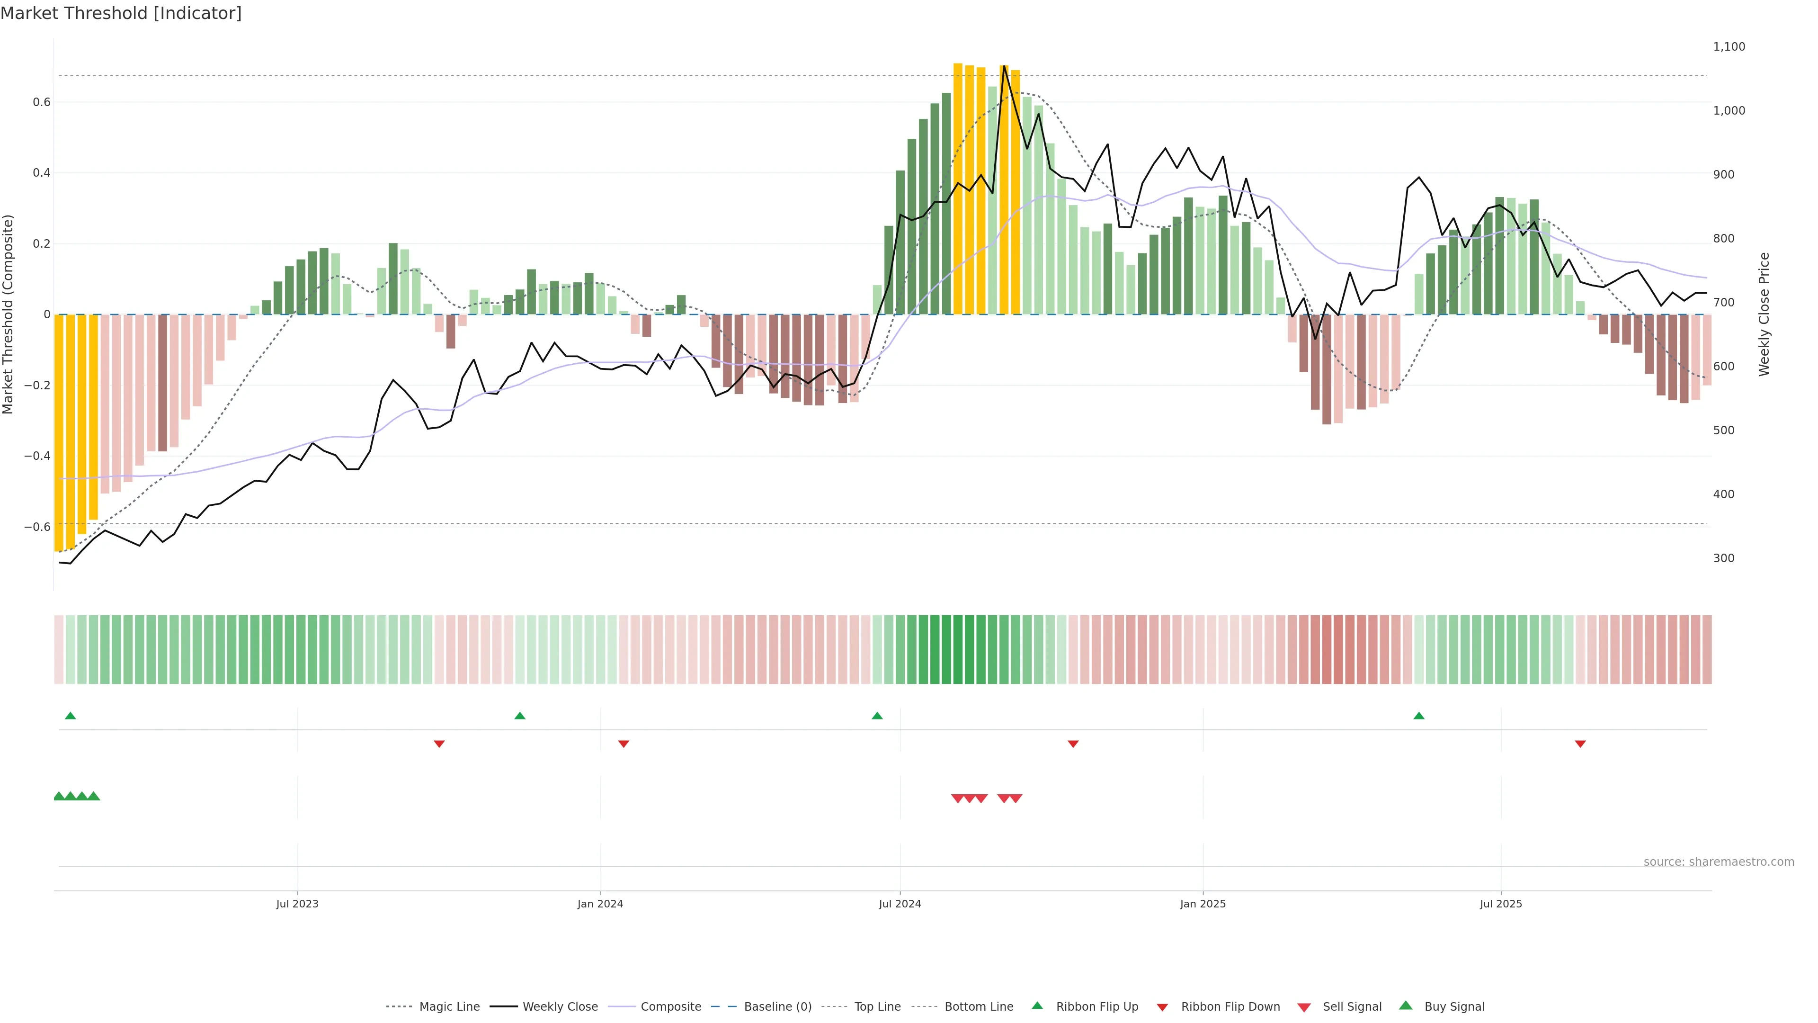Hide the Composite line via legend
This screenshot has height=1023, width=1818.
670,1006
